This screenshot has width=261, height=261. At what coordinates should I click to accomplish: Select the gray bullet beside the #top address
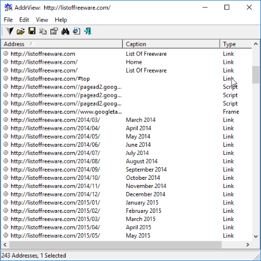pyautogui.click(x=6, y=78)
